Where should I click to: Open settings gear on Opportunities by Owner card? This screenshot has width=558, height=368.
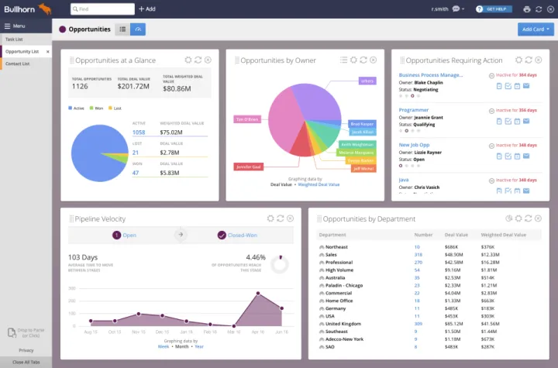(353, 60)
